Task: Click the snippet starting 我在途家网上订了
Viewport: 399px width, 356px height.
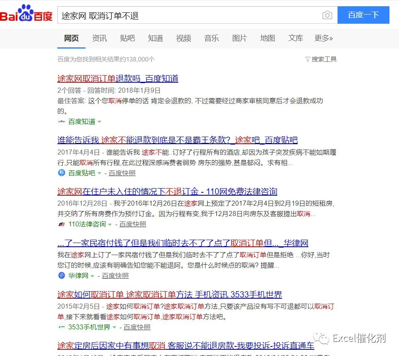Action: pyautogui.click(x=193, y=260)
